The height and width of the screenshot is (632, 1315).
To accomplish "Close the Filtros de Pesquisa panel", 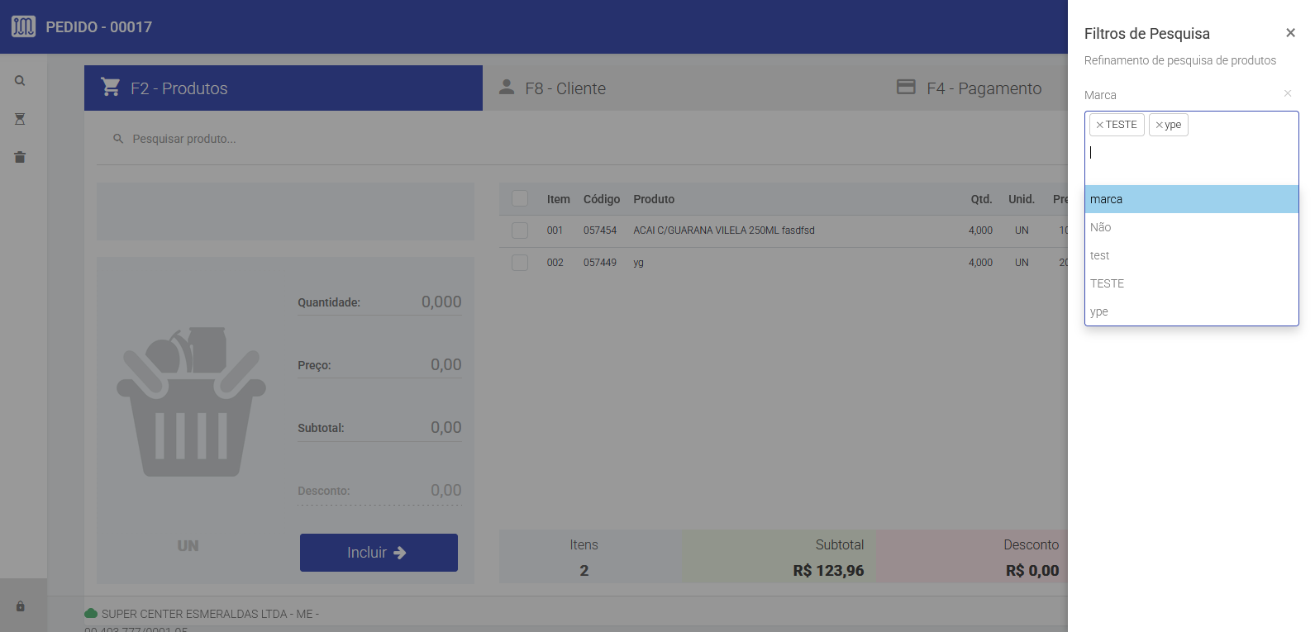I will 1290,33.
